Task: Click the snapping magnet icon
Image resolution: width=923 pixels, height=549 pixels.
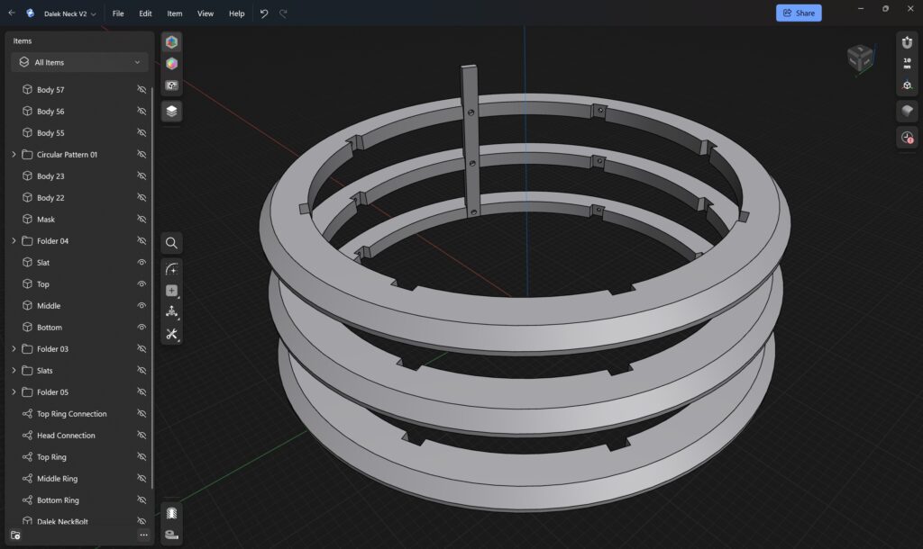Action: 907,42
